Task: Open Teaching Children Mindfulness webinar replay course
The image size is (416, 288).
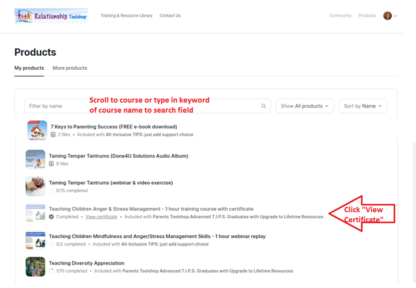Action: click(x=145, y=235)
